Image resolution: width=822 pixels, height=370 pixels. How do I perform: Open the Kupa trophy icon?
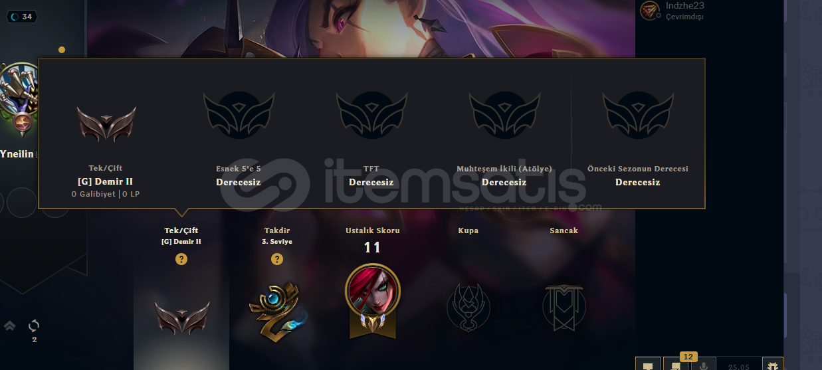tap(468, 308)
